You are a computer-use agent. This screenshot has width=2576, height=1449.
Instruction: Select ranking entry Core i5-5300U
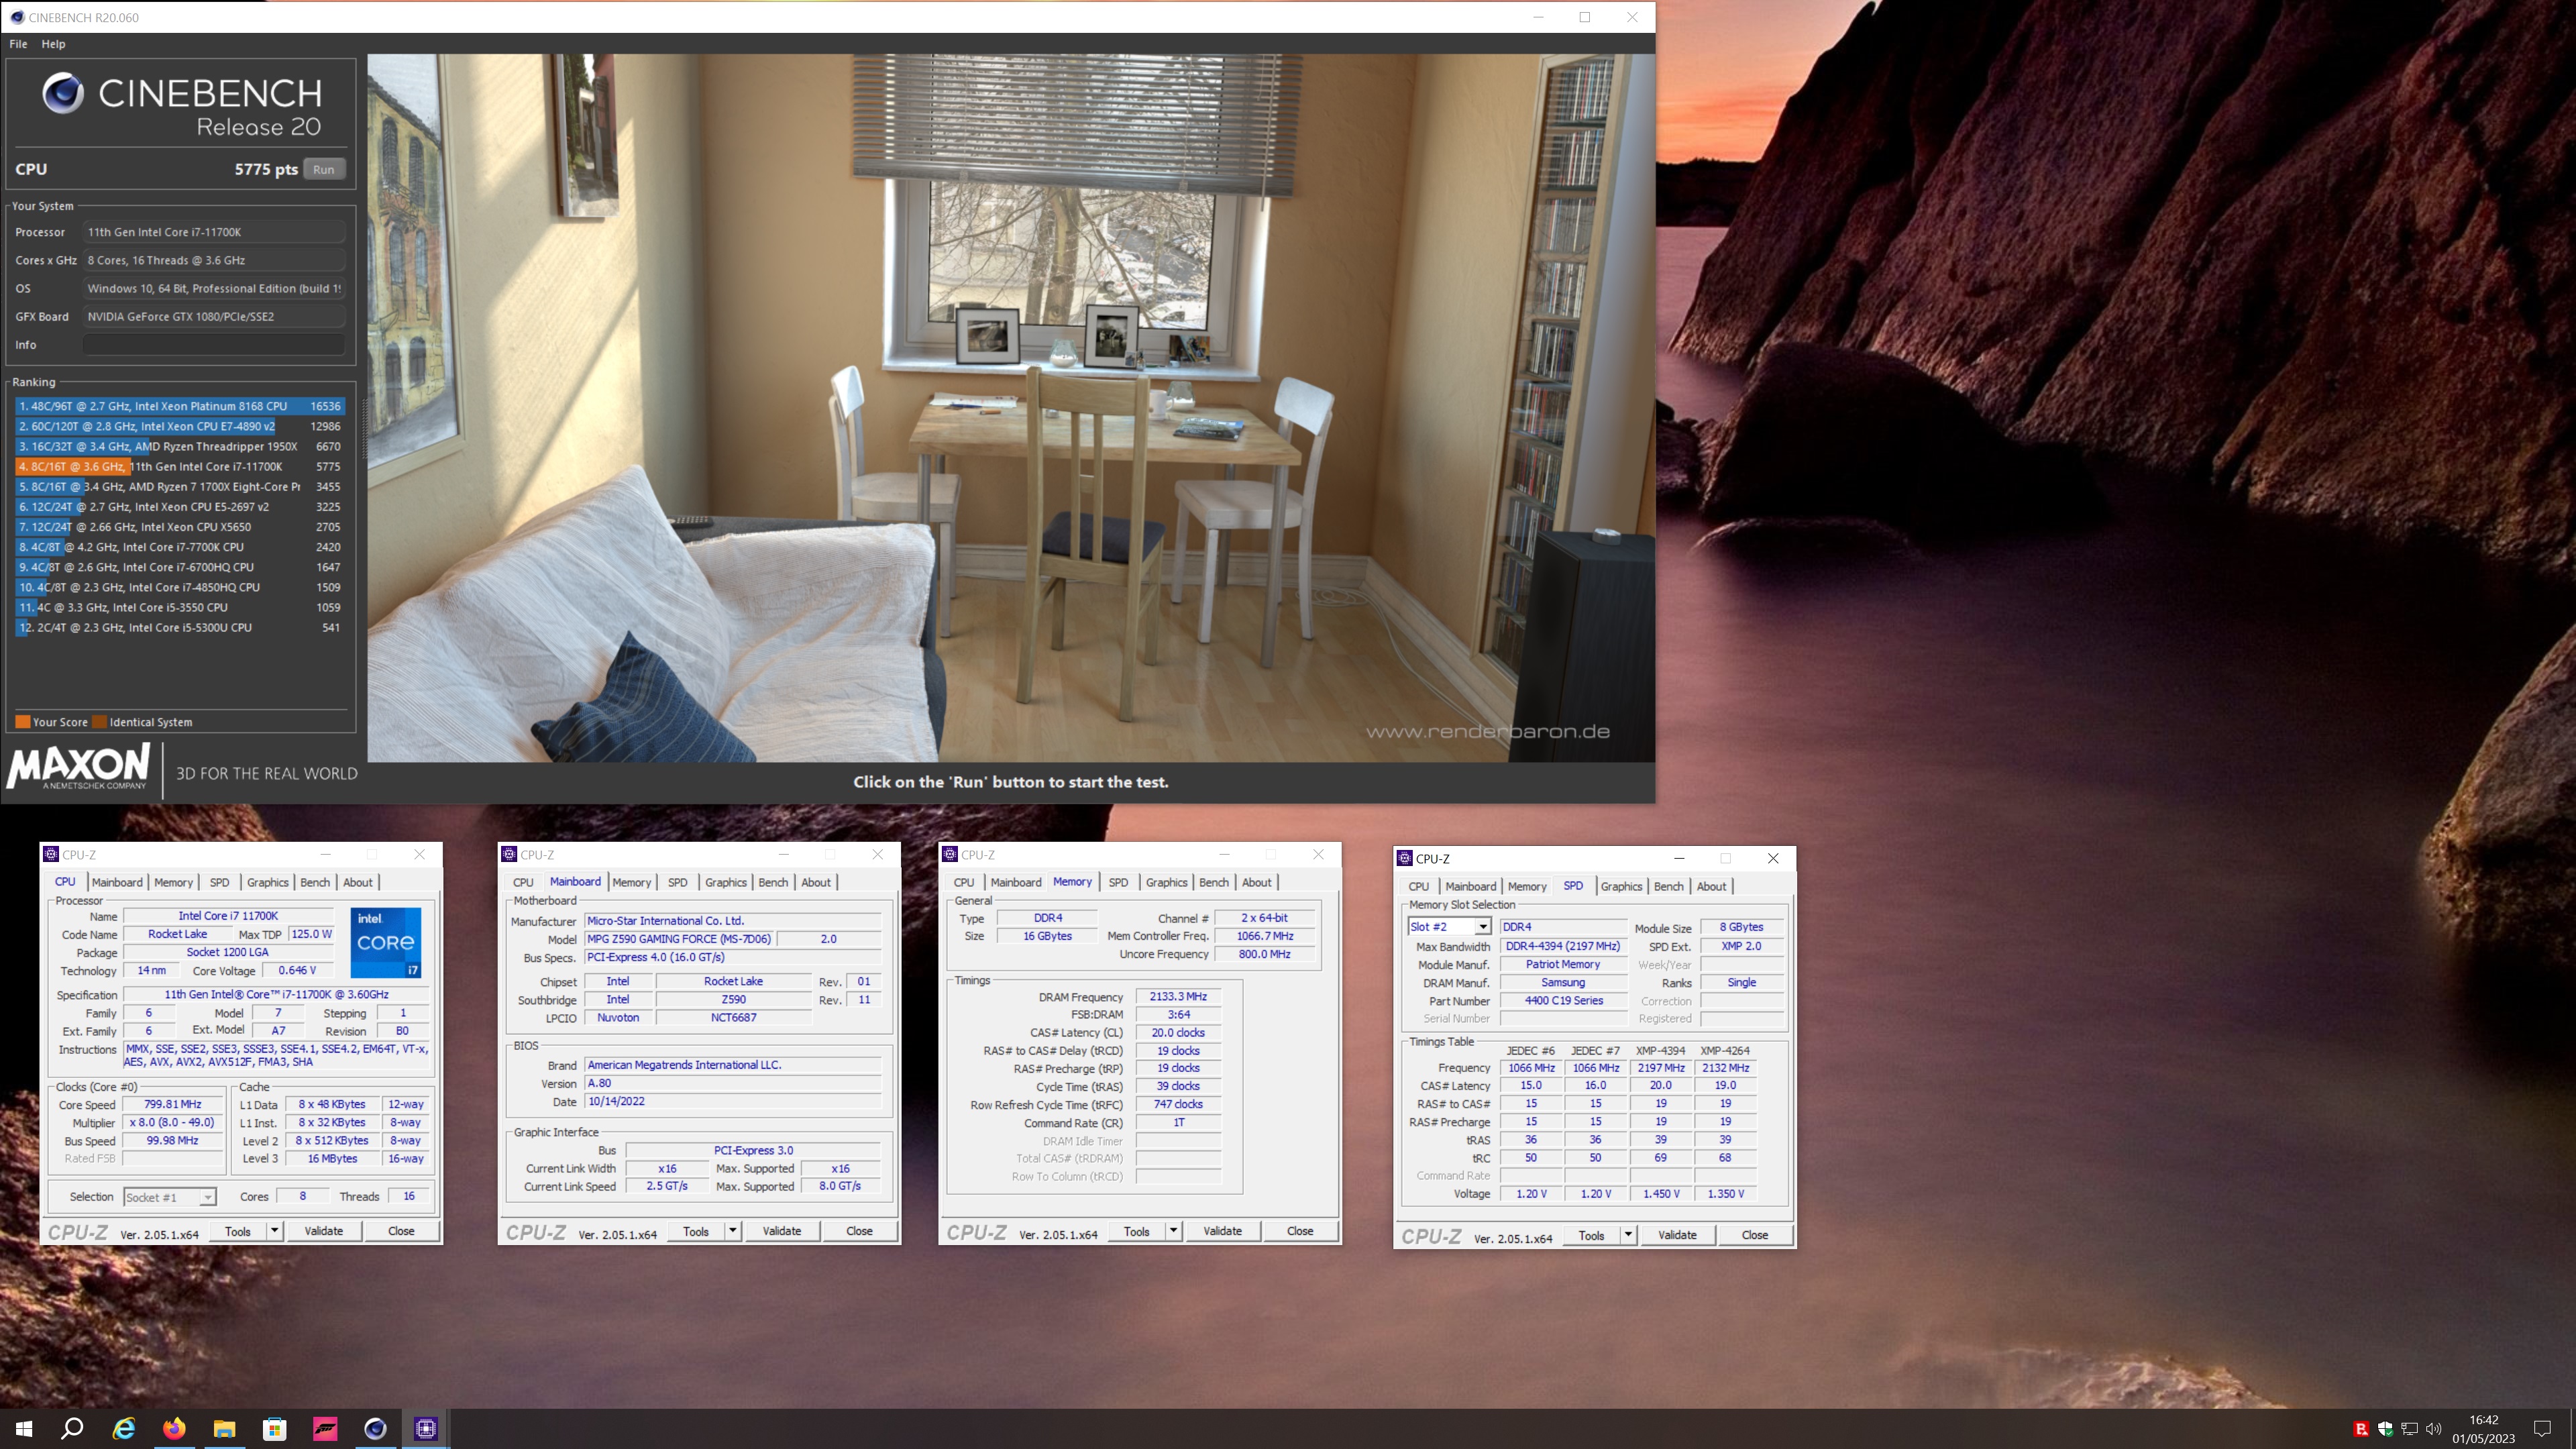click(x=180, y=627)
